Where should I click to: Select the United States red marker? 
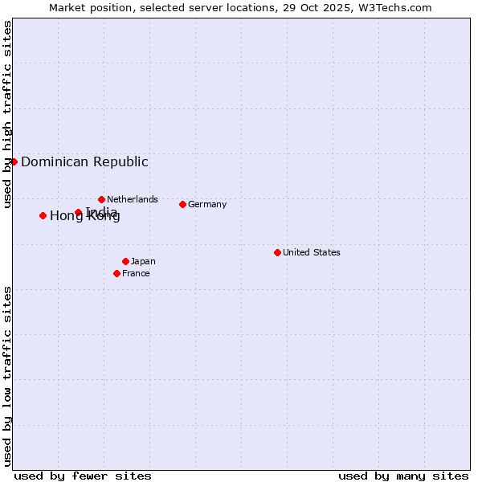[277, 252]
